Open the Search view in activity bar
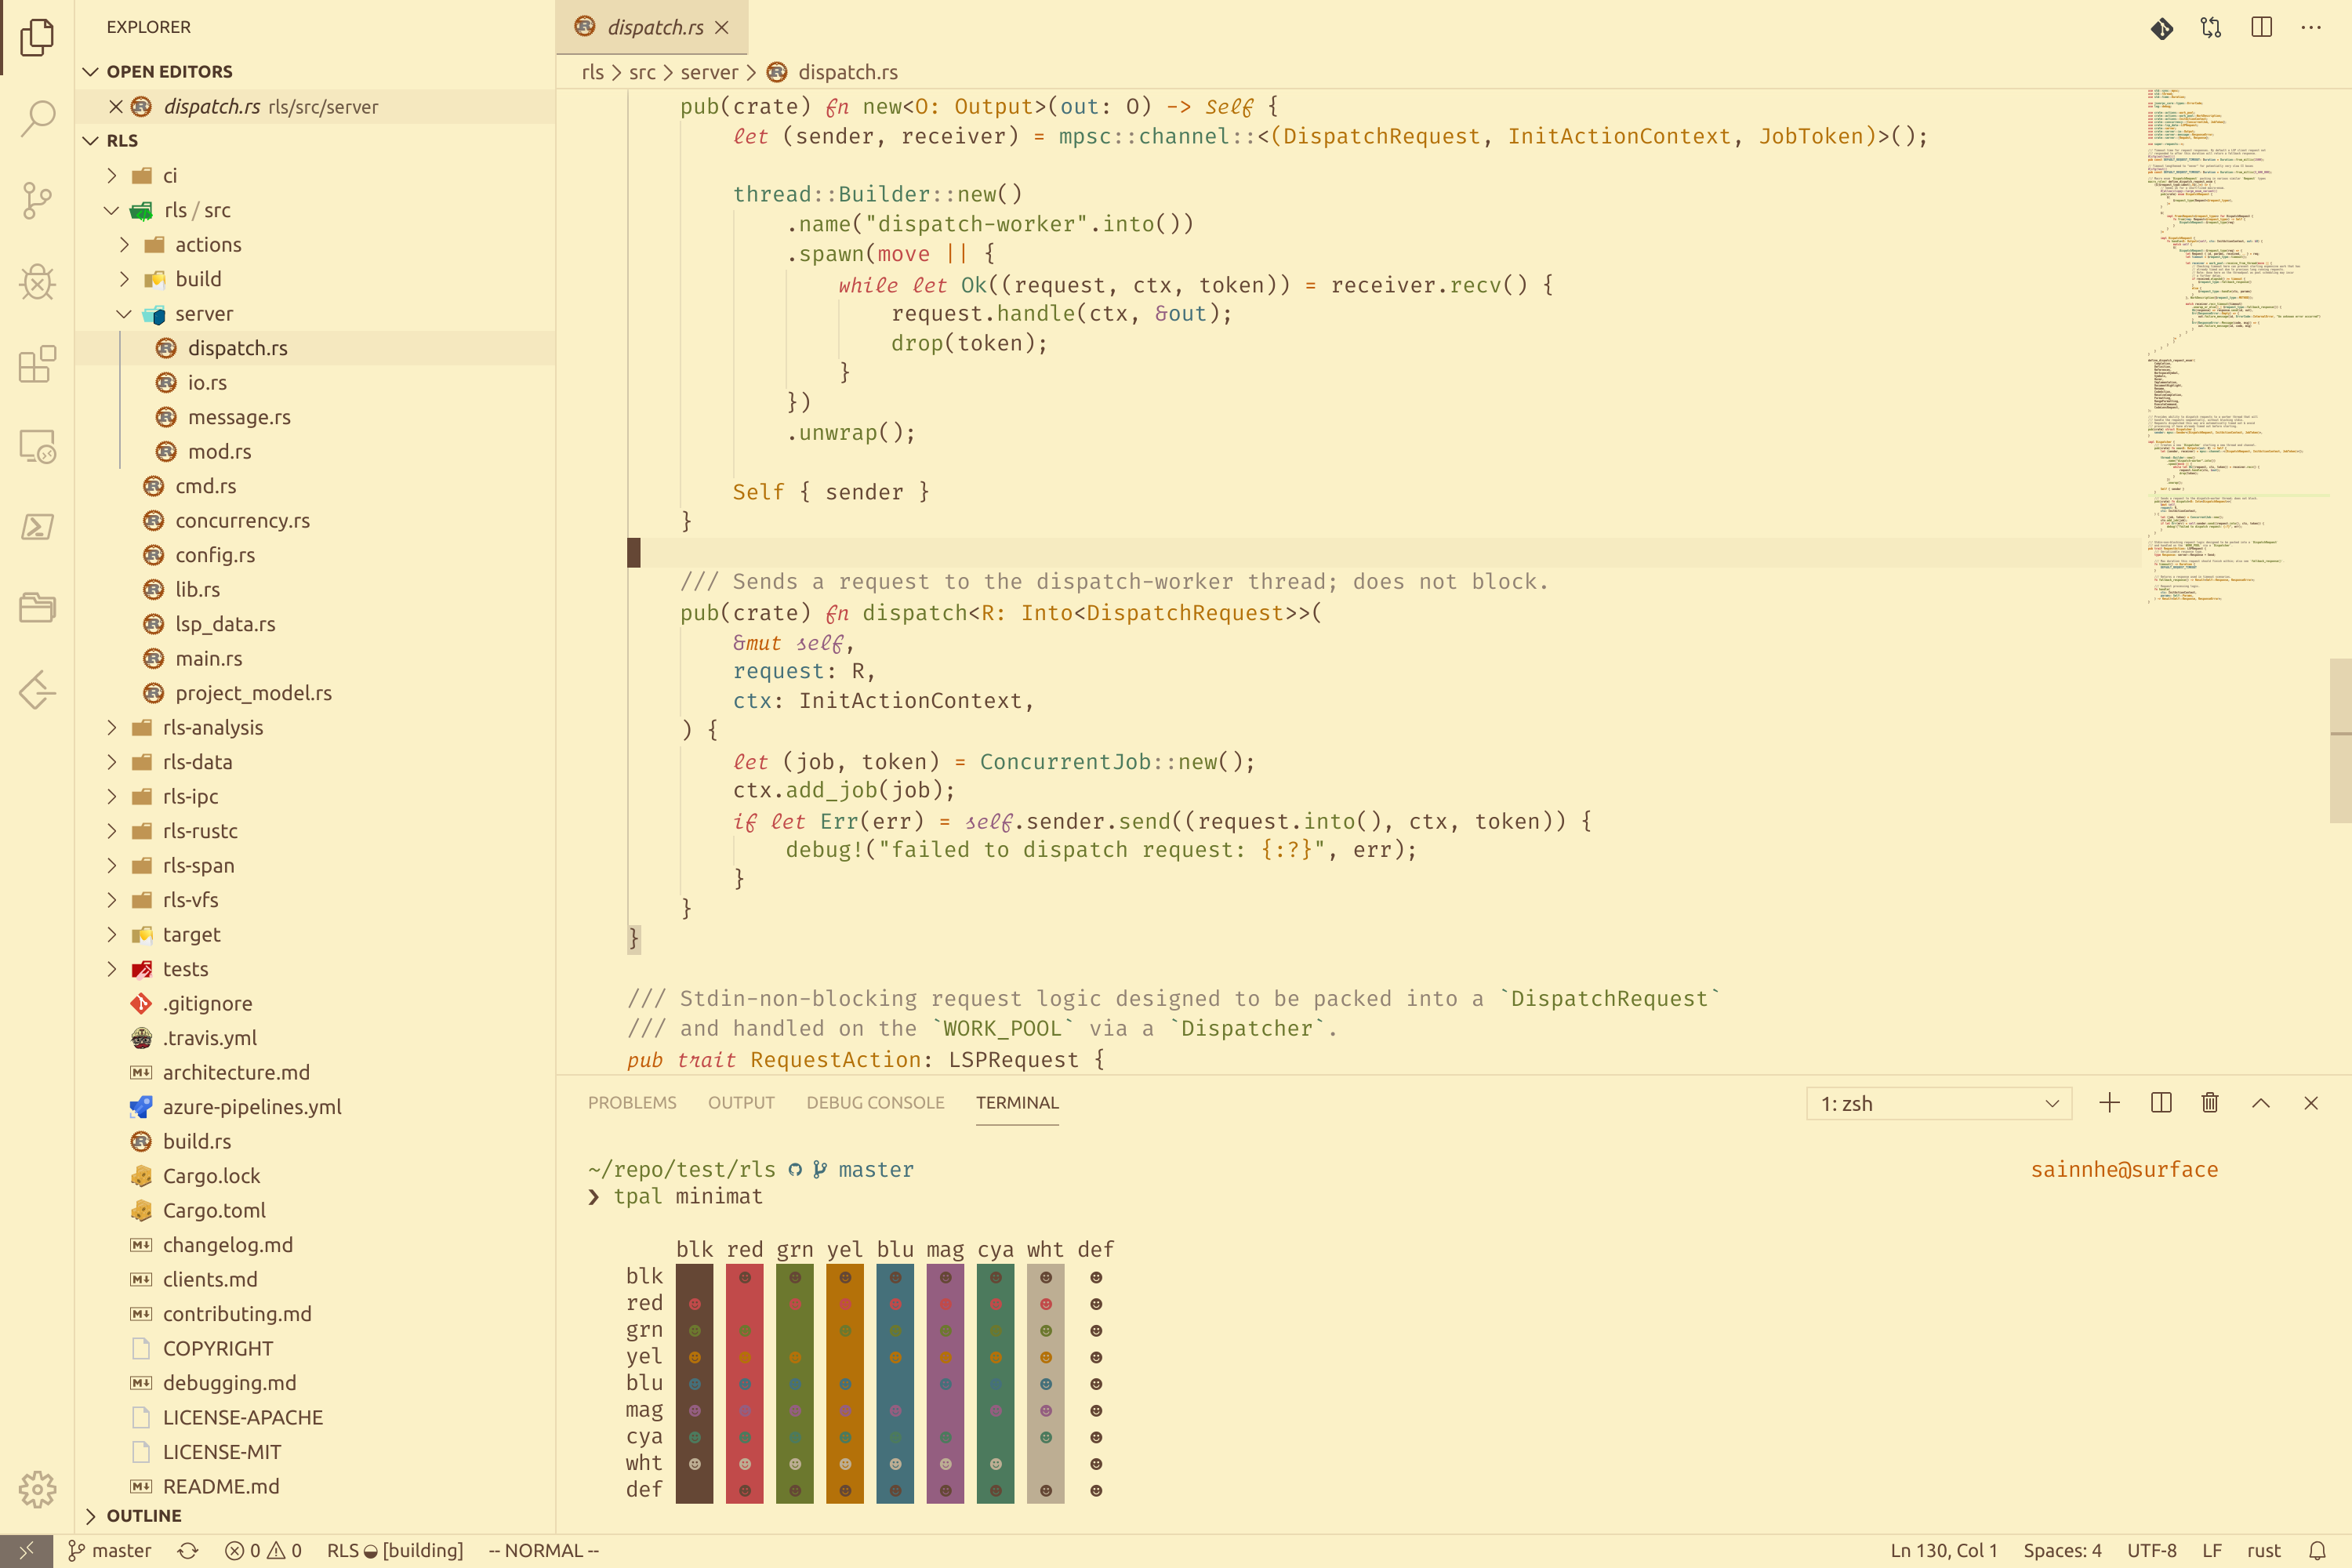The height and width of the screenshot is (1568, 2352). click(37, 118)
